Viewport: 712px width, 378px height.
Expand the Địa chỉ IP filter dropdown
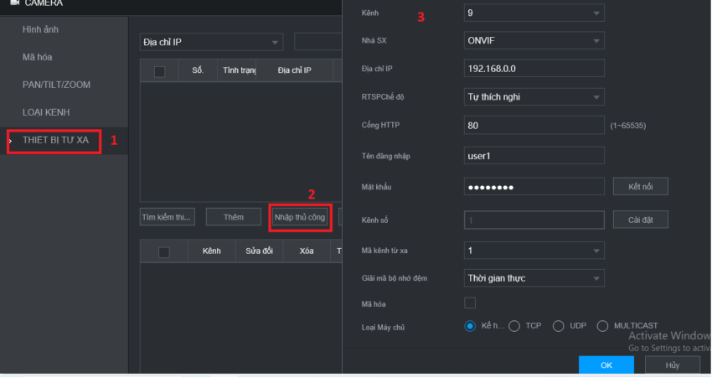pyautogui.click(x=211, y=42)
